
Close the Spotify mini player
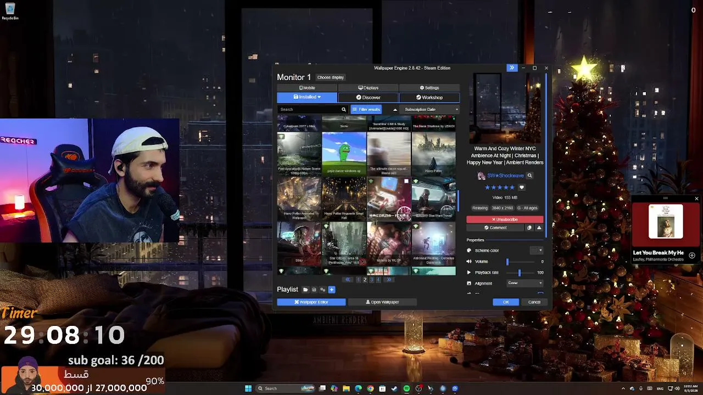[696, 199]
